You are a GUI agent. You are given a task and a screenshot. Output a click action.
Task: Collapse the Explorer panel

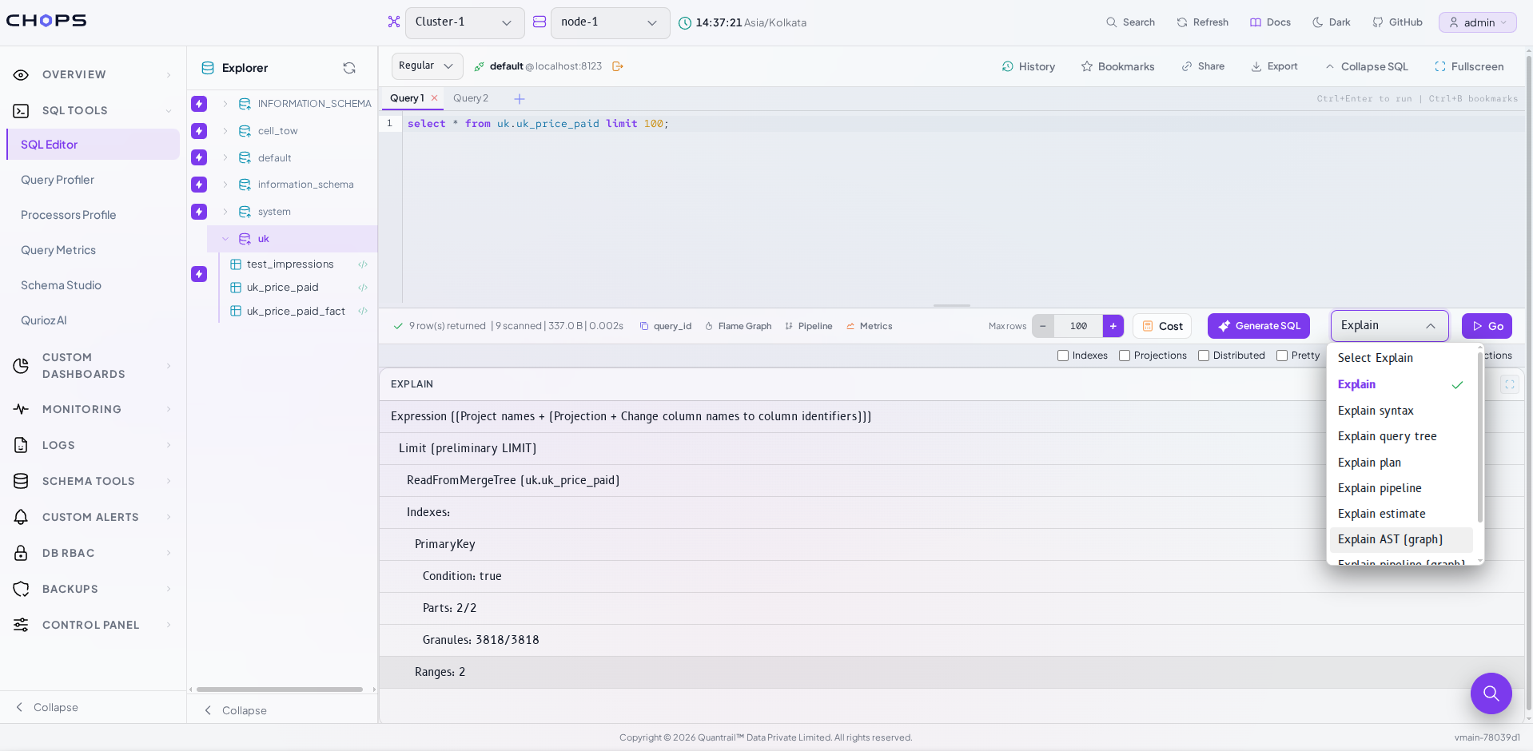click(236, 710)
